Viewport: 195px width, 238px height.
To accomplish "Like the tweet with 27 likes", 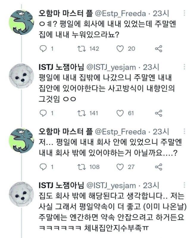I will click(x=120, y=167).
